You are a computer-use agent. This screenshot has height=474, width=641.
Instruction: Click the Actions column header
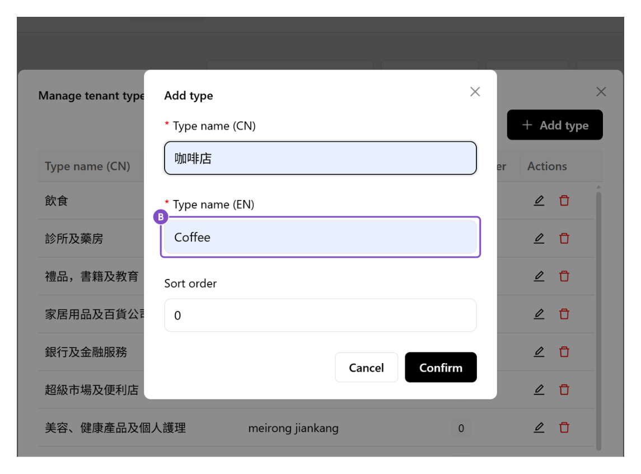(x=547, y=166)
